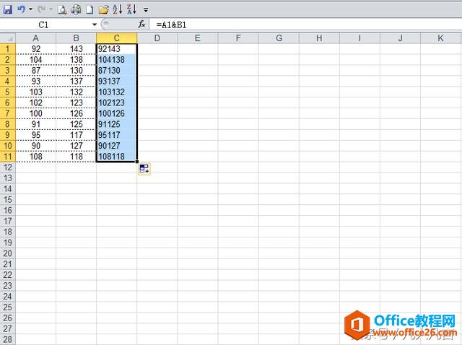Select column C header
The width and height of the screenshot is (462, 345).
click(117, 38)
